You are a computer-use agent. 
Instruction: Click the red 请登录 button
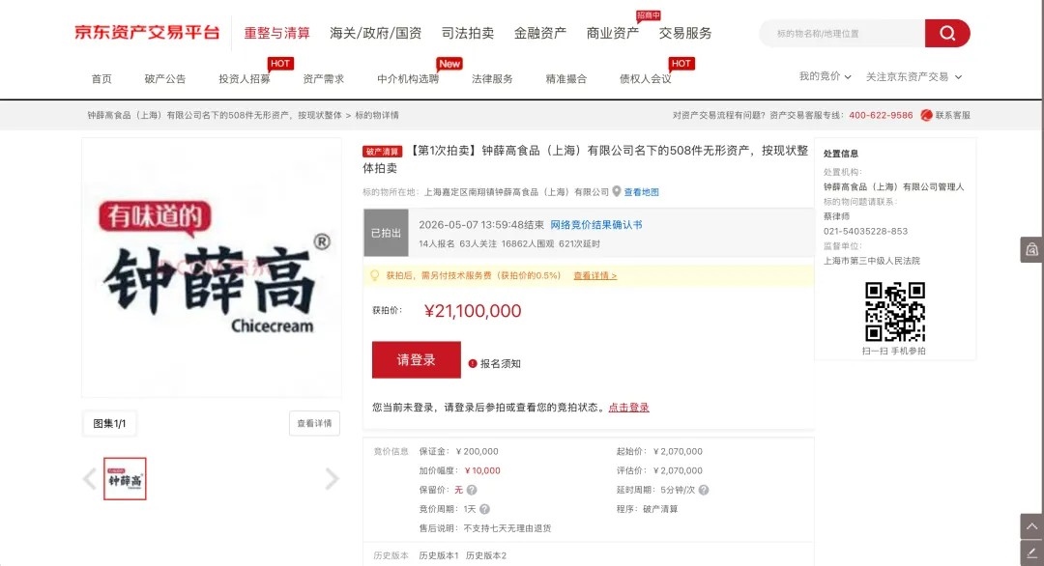[x=416, y=360]
